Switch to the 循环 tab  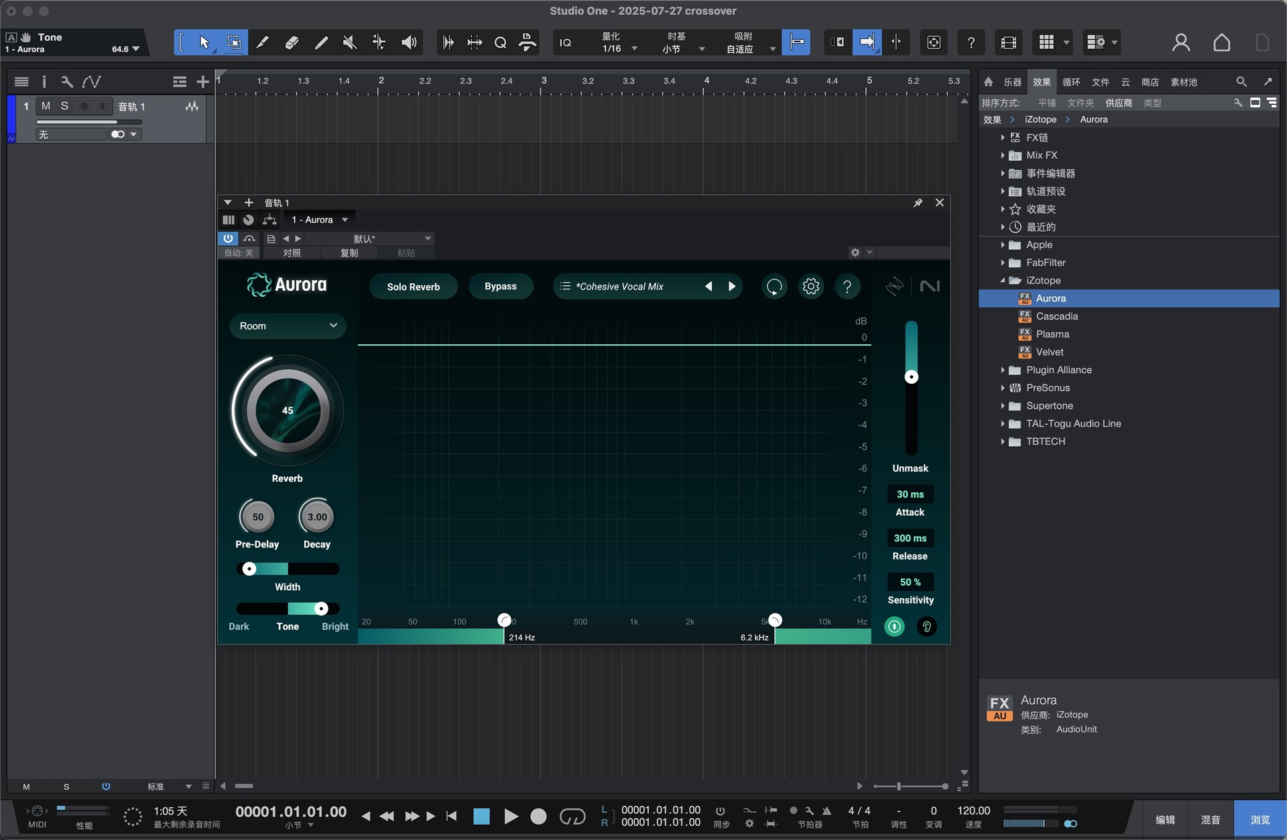point(1071,82)
